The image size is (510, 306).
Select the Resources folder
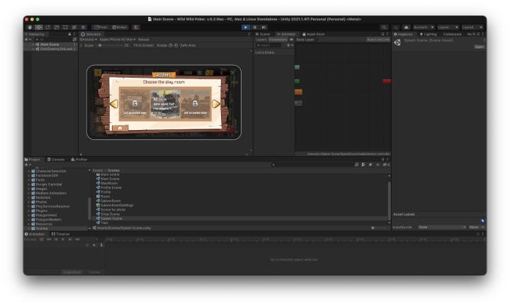coord(44,224)
